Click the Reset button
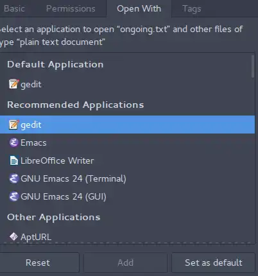Viewport: 258px width, 276px height. click(38, 263)
